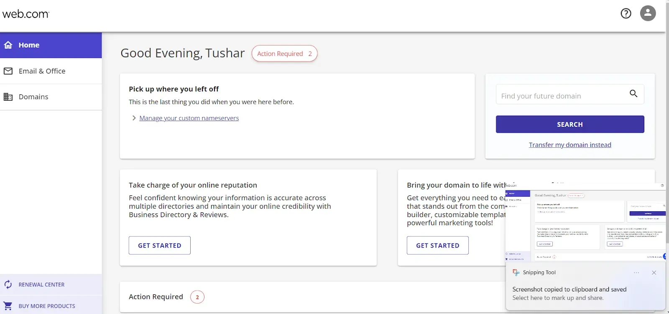Click the Home house icon in sidebar
The height and width of the screenshot is (314, 669).
pyautogui.click(x=8, y=45)
